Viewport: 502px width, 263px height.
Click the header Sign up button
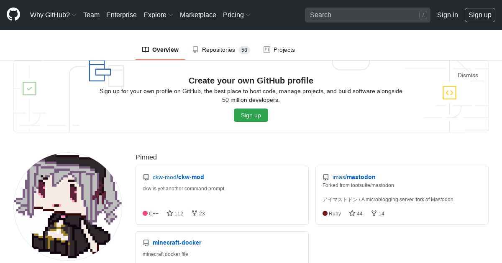[480, 15]
